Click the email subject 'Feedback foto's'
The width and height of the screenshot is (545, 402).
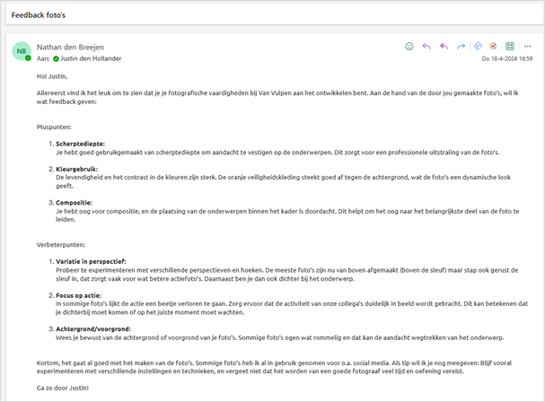tap(39, 15)
